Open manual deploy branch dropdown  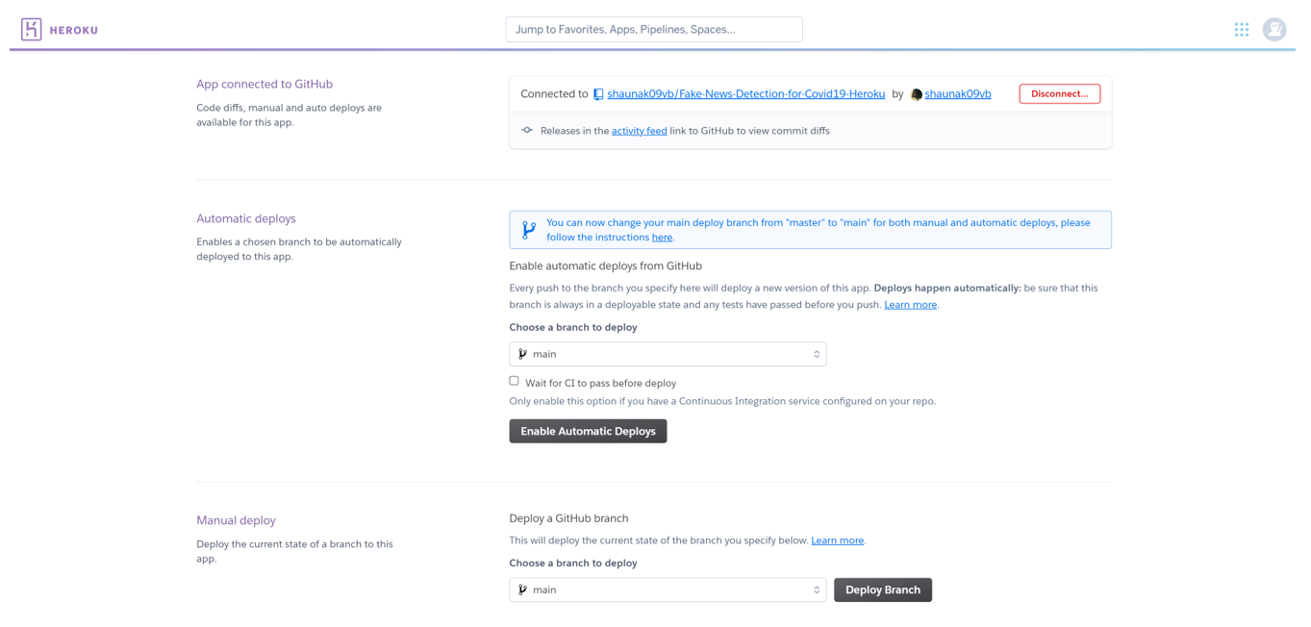(668, 589)
